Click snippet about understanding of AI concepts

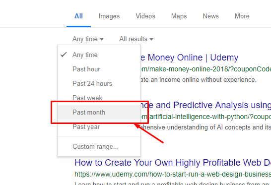coord(205,127)
